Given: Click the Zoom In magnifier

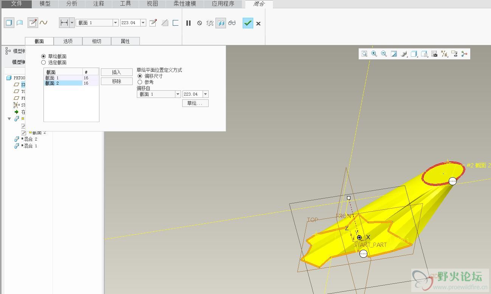Looking at the screenshot, I should pos(374,54).
